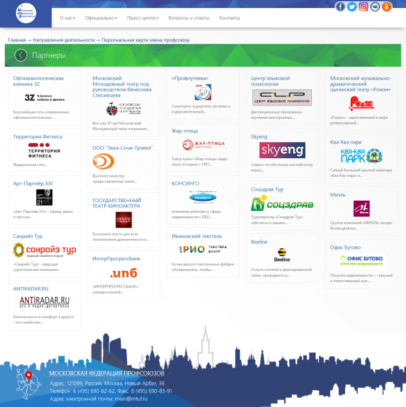Open the Контакты menu item
Image resolution: width=406 pixels, height=407 pixels.
pos(229,18)
